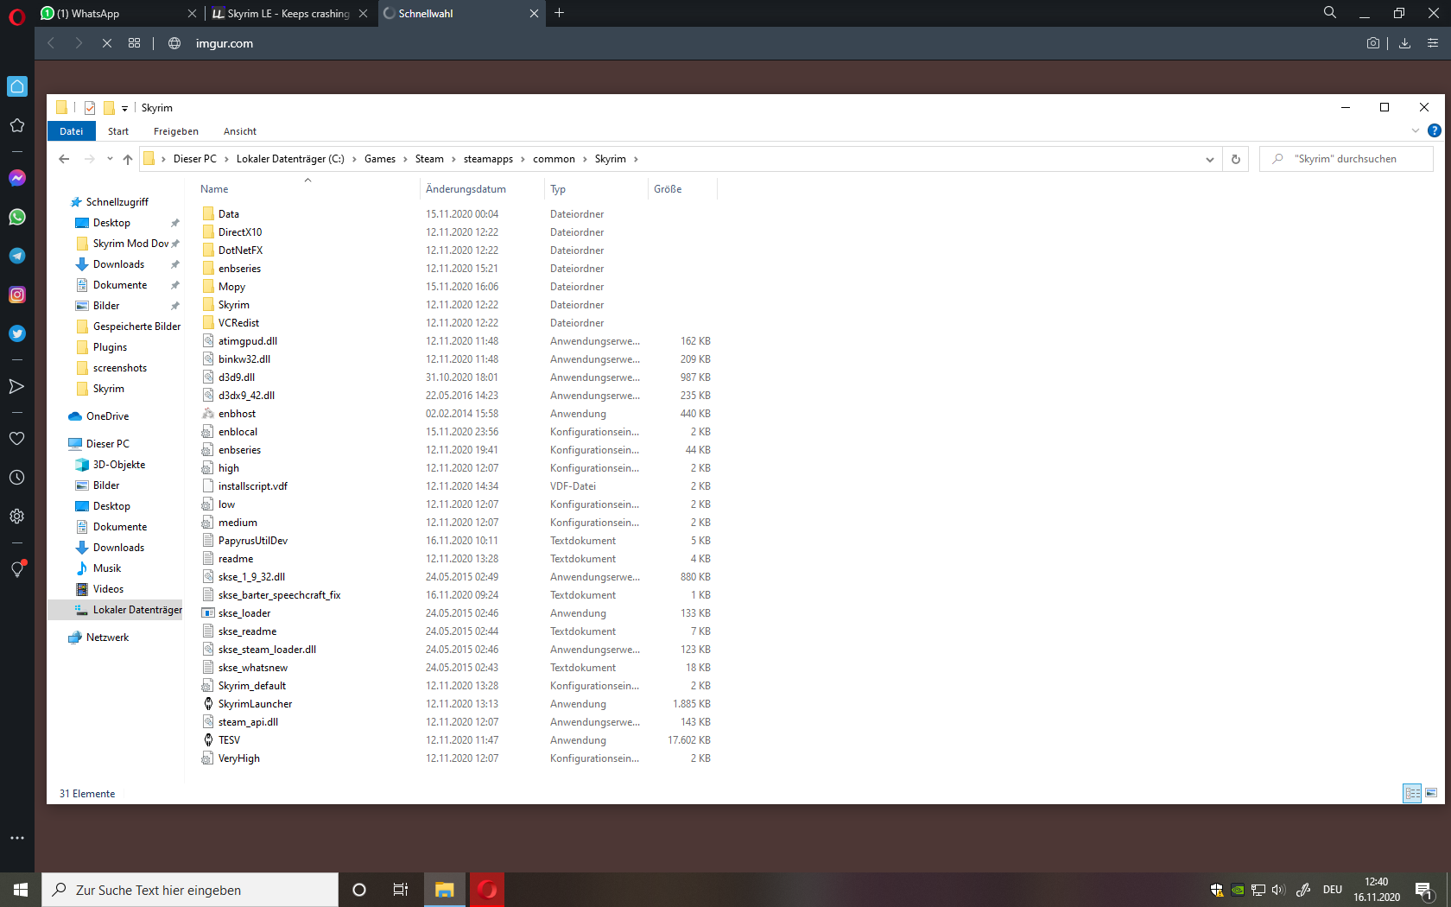Image resolution: width=1451 pixels, height=907 pixels.
Task: Open Opera history clock icon
Action: [17, 478]
